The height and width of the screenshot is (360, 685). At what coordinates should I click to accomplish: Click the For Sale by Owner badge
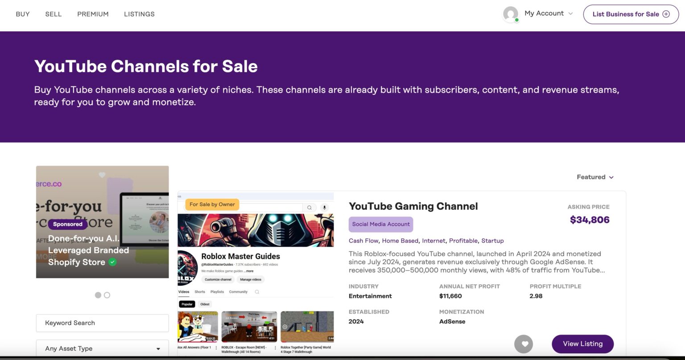[x=212, y=204]
